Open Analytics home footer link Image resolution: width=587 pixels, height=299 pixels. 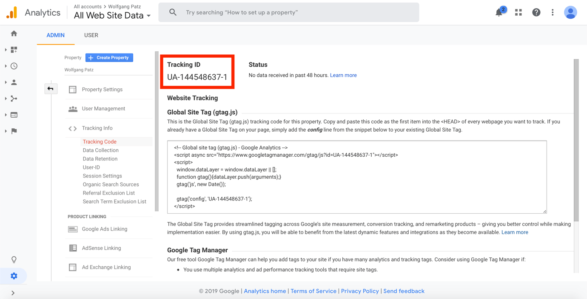[265, 291]
